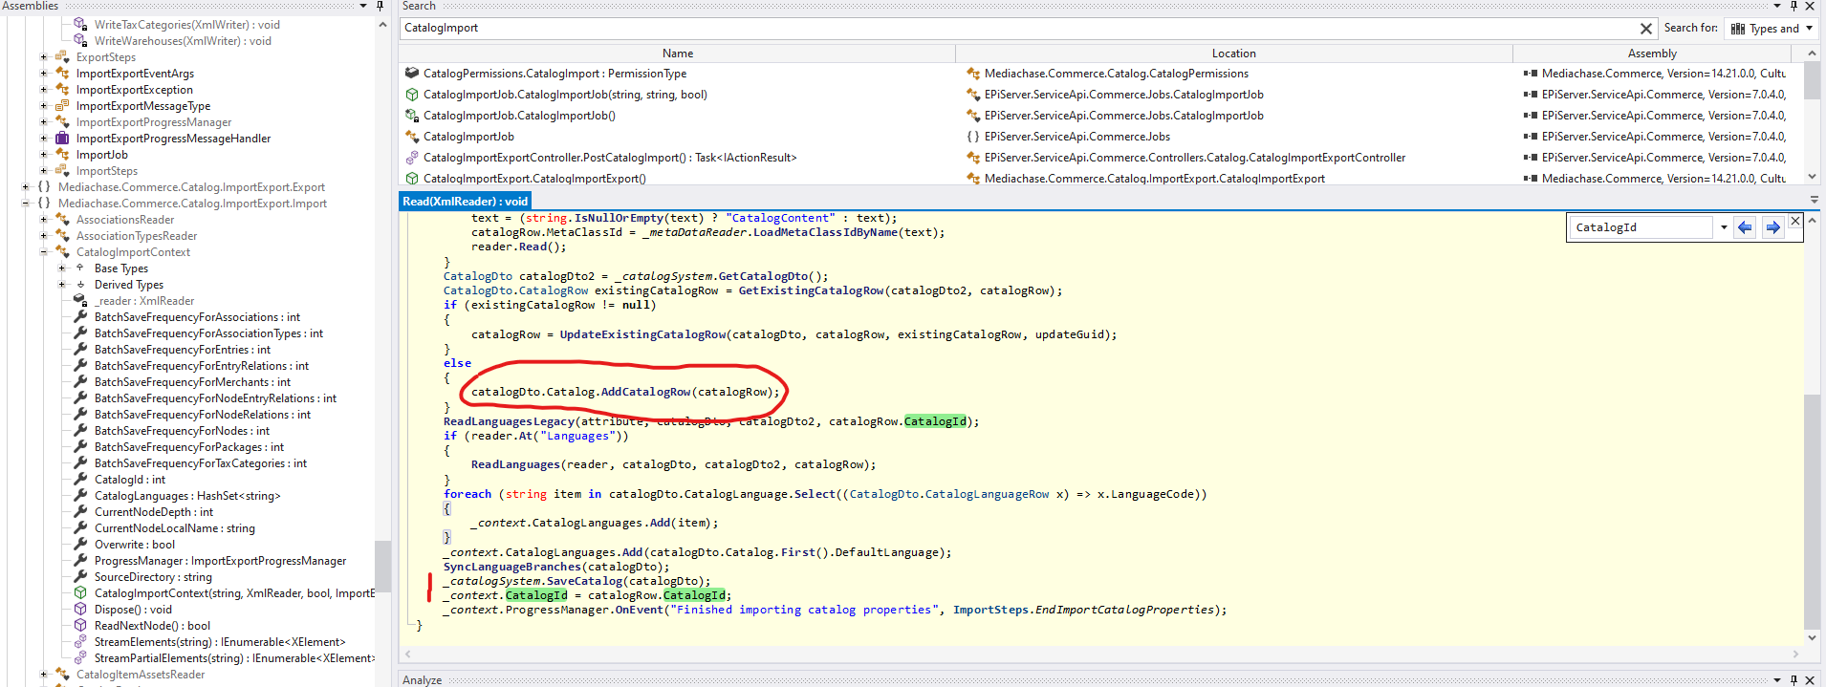
Task: Open CatalogImportJob search result
Action: [x=468, y=137]
